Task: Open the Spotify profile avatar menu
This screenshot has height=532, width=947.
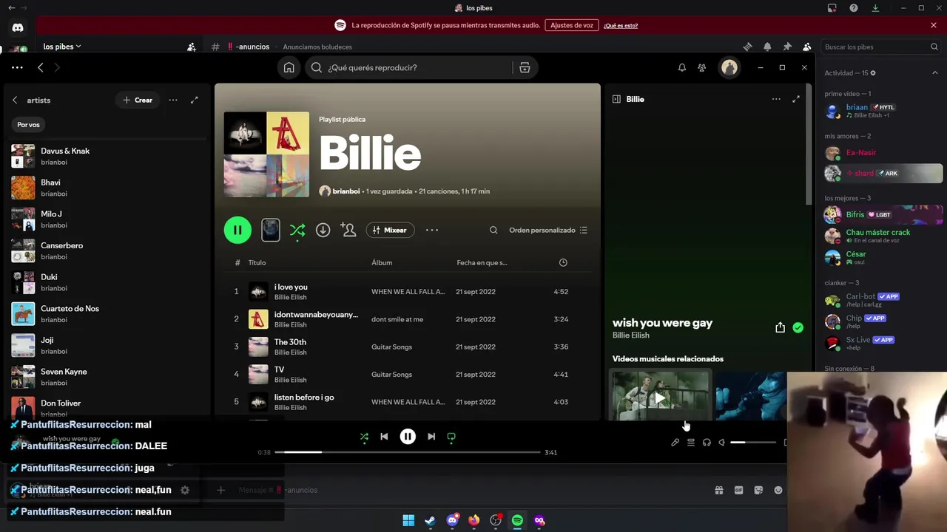Action: tap(729, 68)
